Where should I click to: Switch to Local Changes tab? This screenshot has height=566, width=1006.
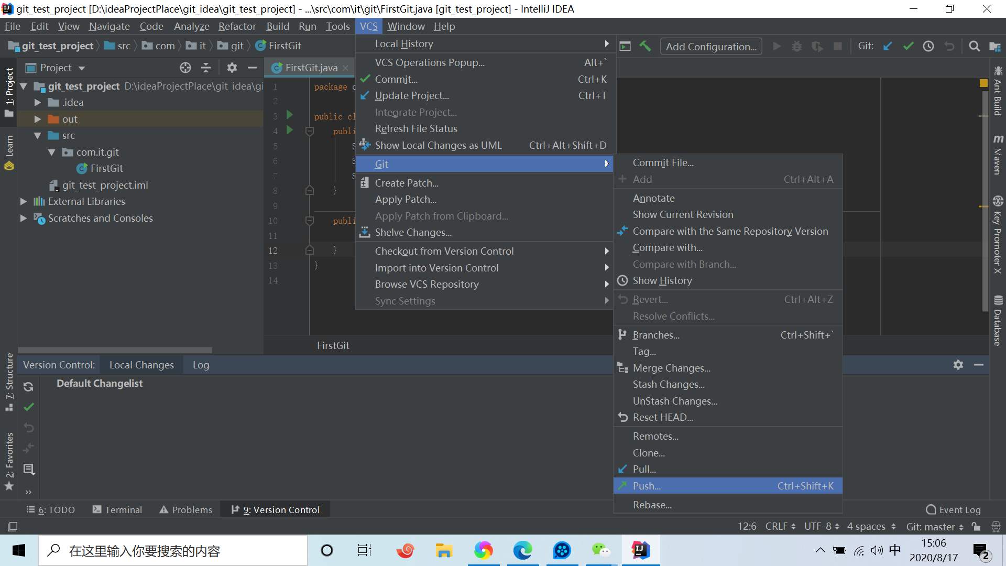[x=141, y=365]
